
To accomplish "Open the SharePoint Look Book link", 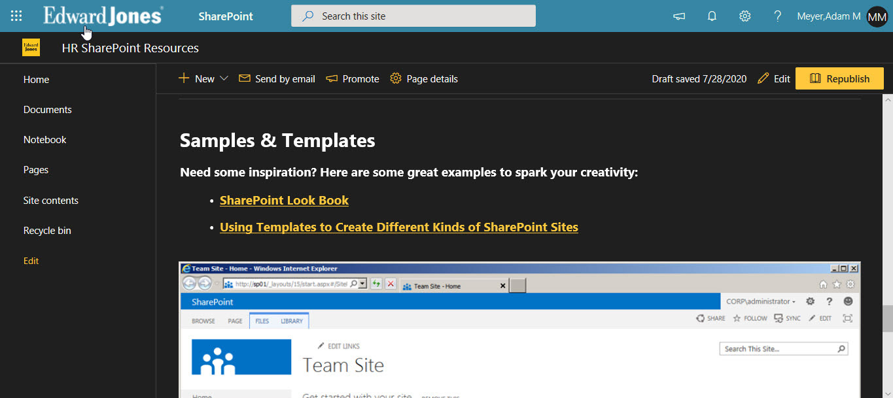I will [x=284, y=201].
